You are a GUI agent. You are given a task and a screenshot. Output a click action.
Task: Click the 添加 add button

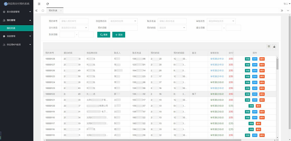pos(118,35)
